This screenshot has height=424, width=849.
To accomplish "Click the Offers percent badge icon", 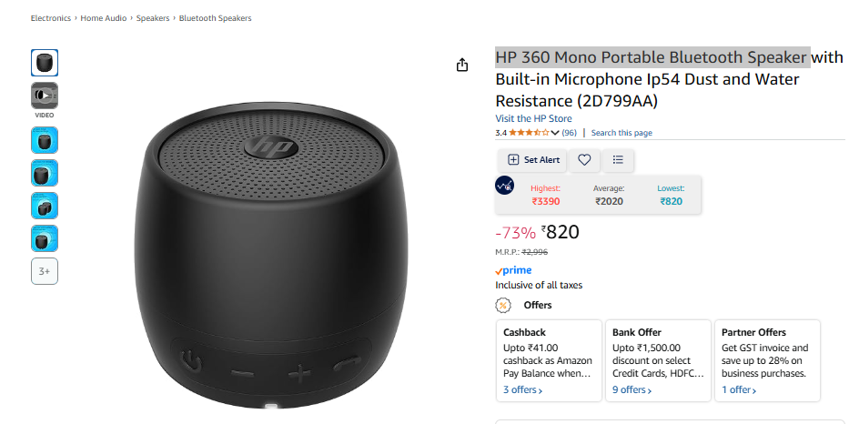I will (503, 306).
